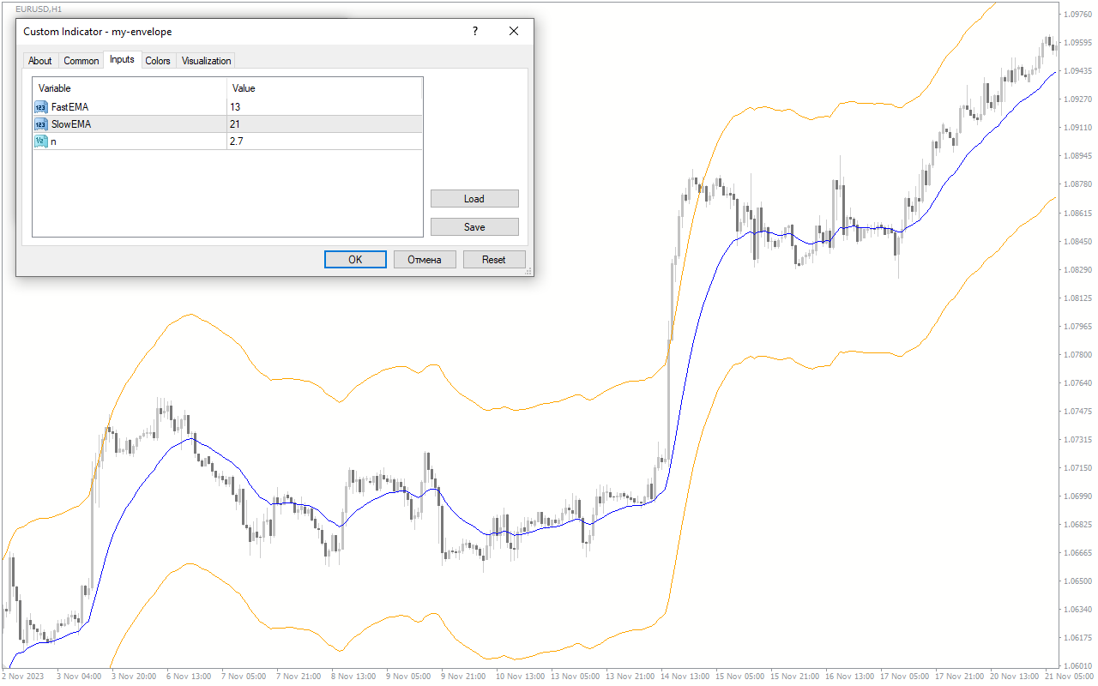Image resolution: width=1098 pixels, height=686 pixels.
Task: Close the Custom Indicator dialog
Action: (x=514, y=32)
